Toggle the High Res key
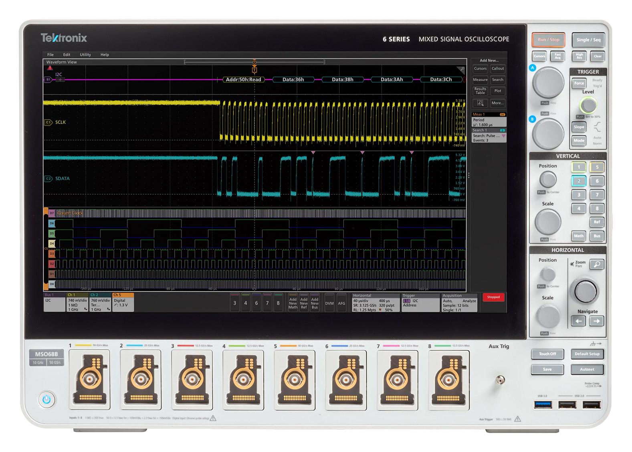Image resolution: width=632 pixels, height=452 pixels. coord(580,56)
